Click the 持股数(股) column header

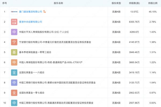coord(134,3)
